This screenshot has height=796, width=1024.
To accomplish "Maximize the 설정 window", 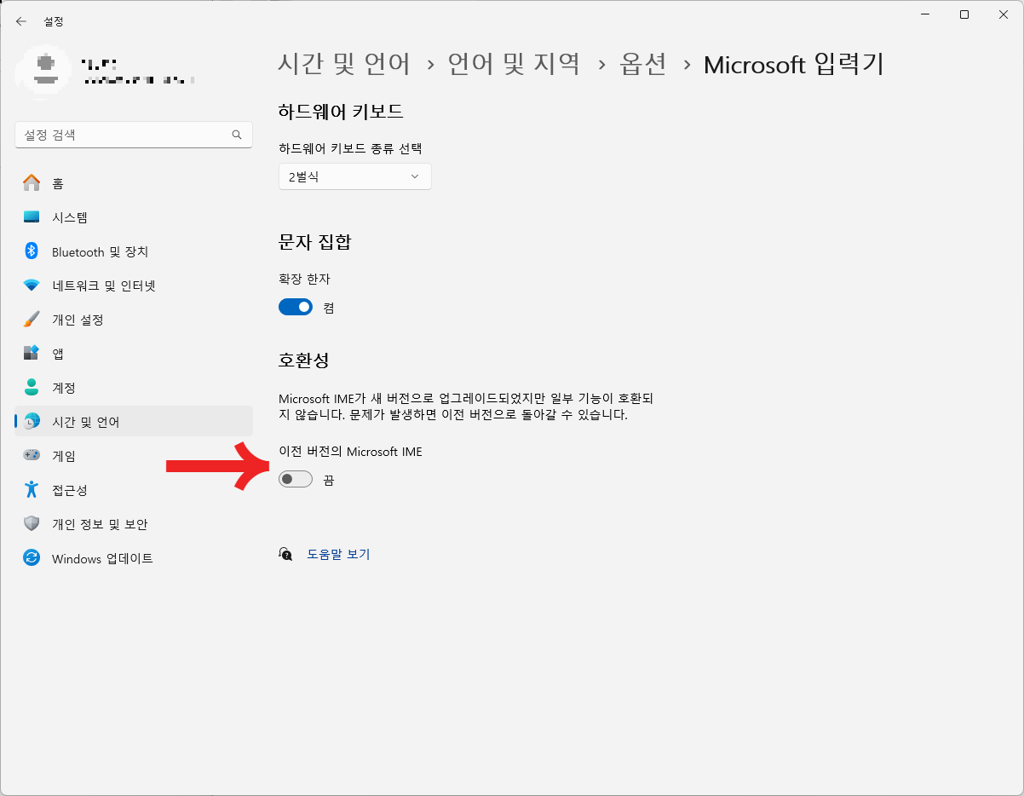I will tap(964, 14).
